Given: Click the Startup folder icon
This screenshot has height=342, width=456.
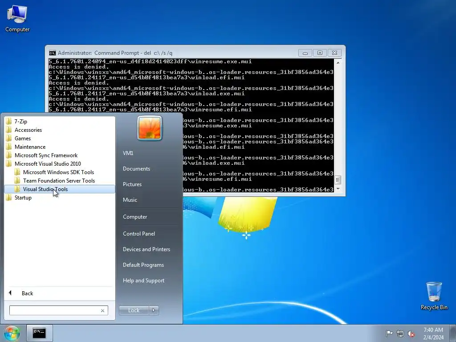Looking at the screenshot, I should [9, 197].
